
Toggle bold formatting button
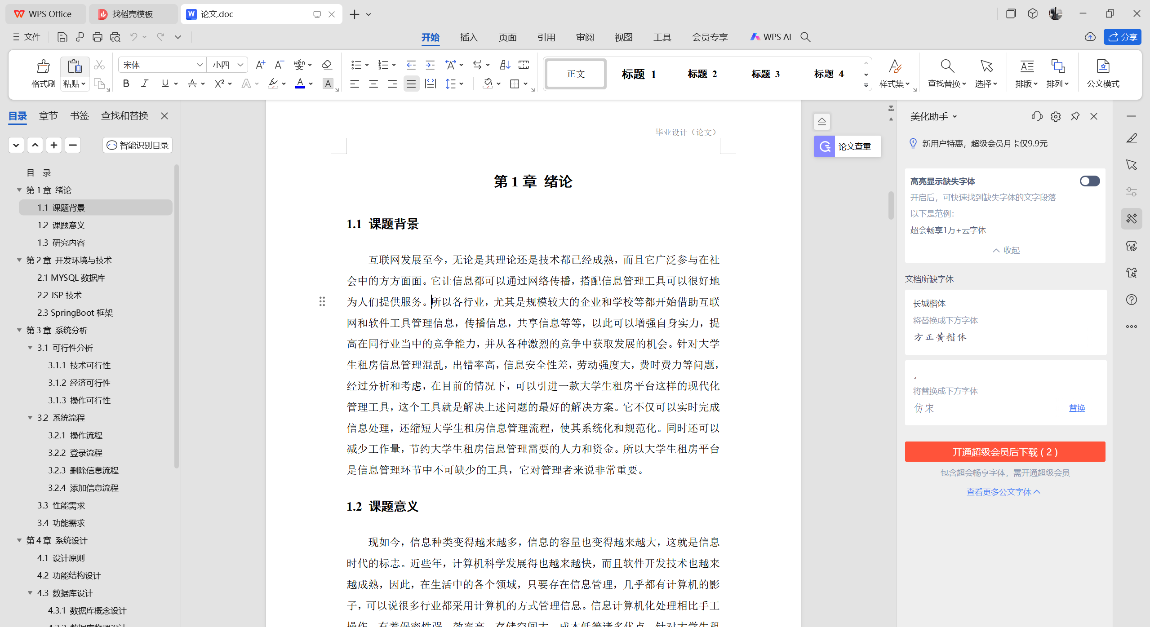tap(126, 84)
